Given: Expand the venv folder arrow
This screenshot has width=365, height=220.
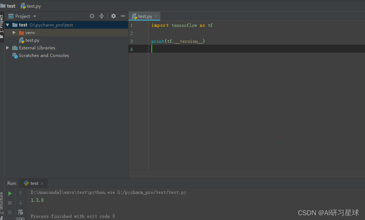Looking at the screenshot, I should [14, 33].
